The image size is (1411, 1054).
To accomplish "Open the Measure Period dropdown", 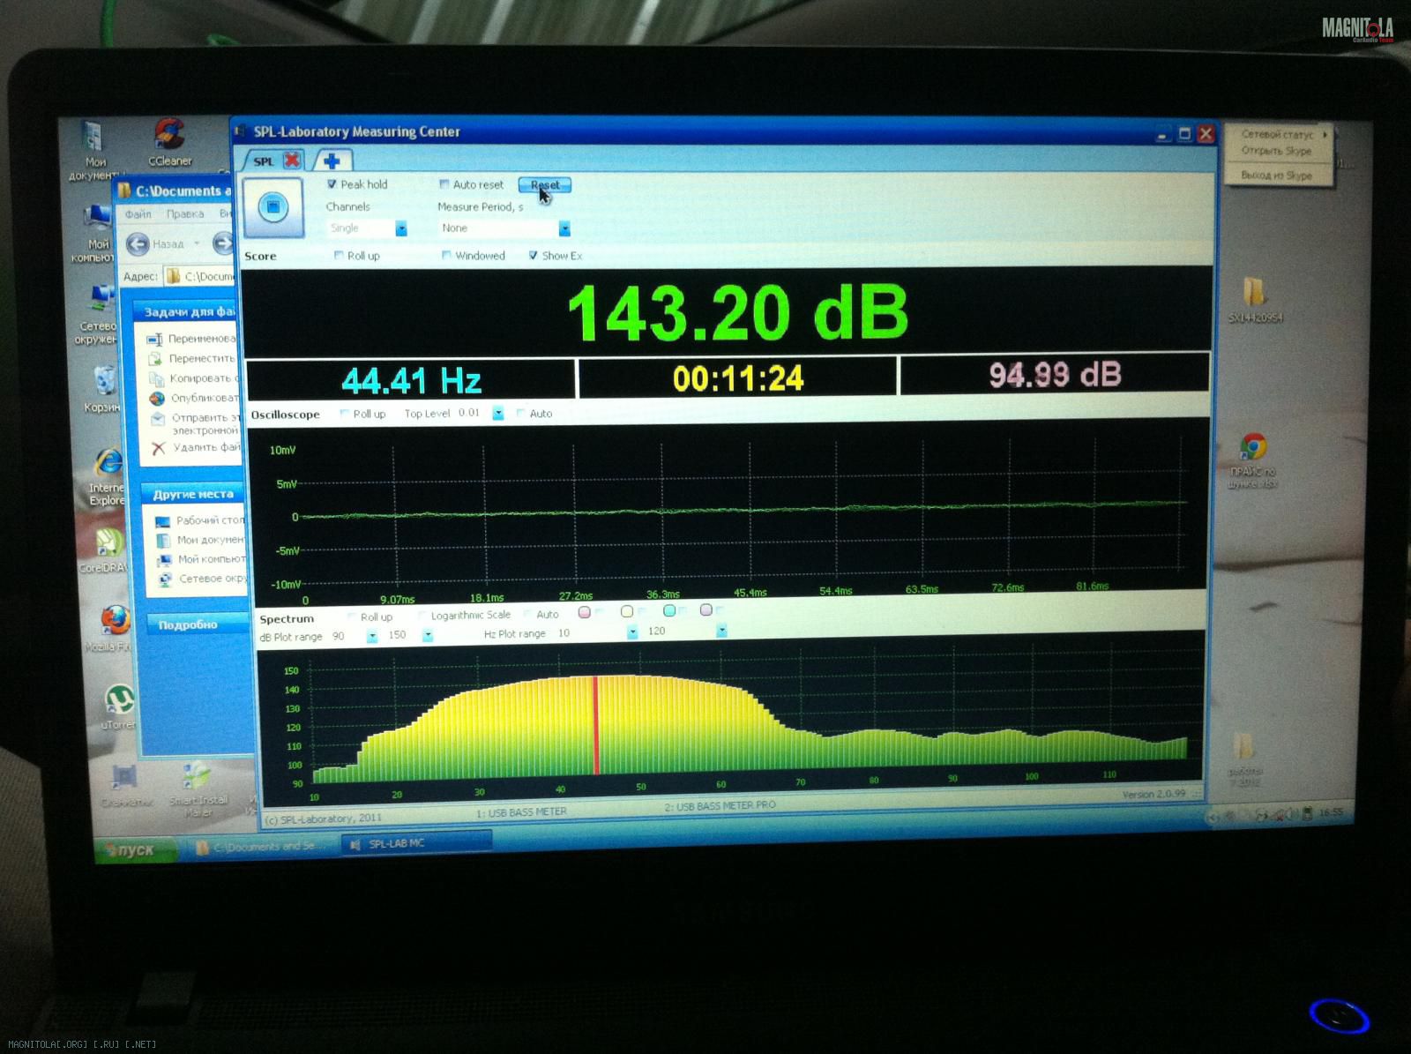I will pyautogui.click(x=564, y=229).
